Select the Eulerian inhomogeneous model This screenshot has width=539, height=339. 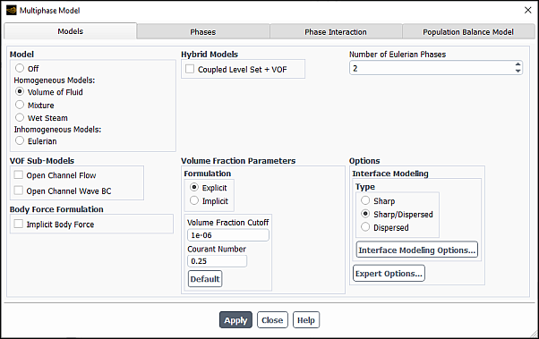coord(20,140)
